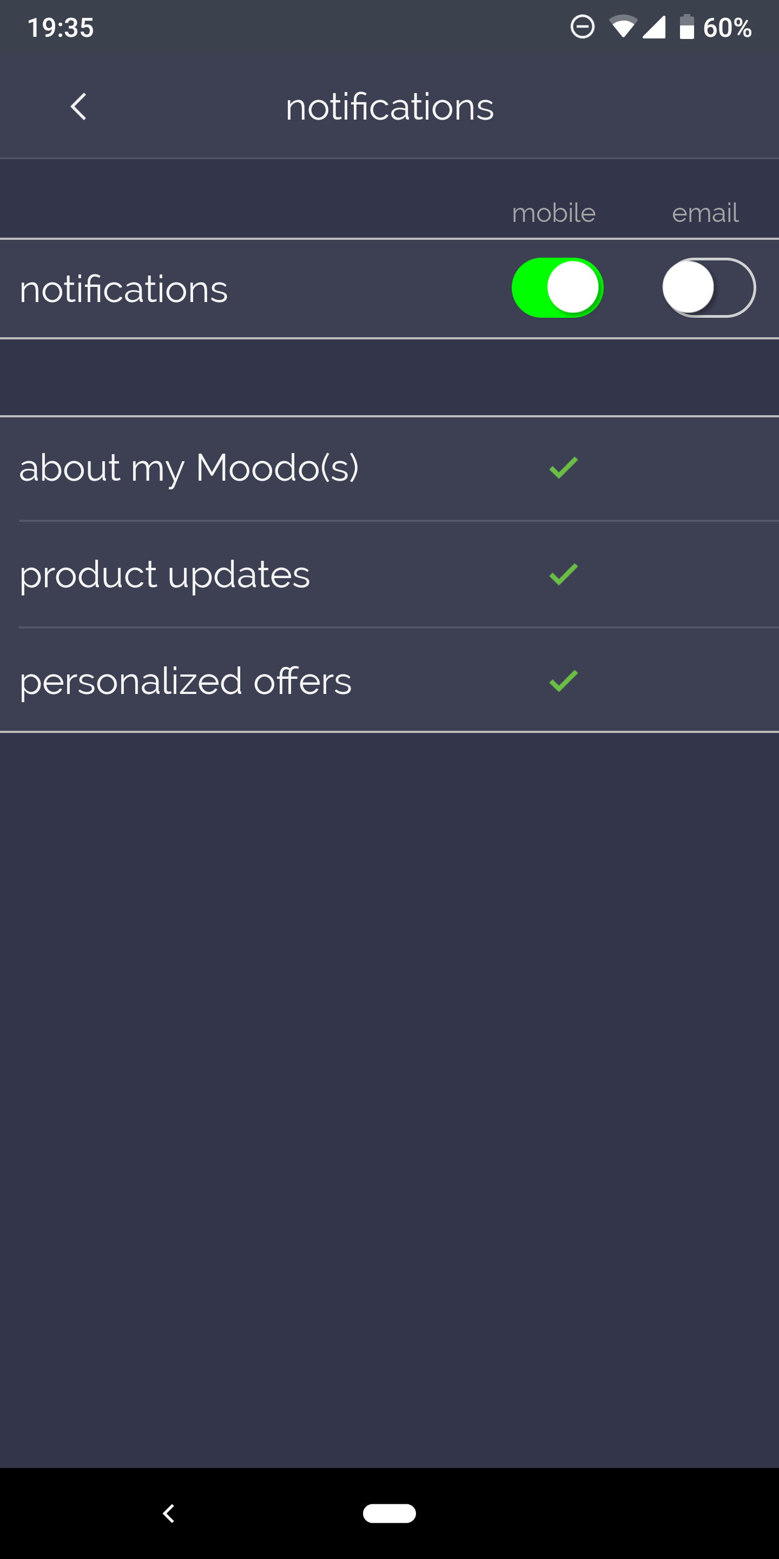
Task: Tap the back arrow in the top bar
Action: click(x=78, y=106)
